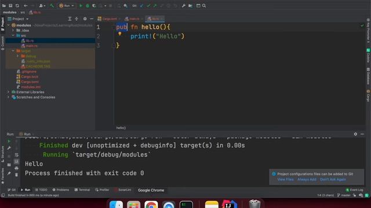Select Cargo.lock in the project tree
Screen dimensions: 371x208
(x=30, y=77)
